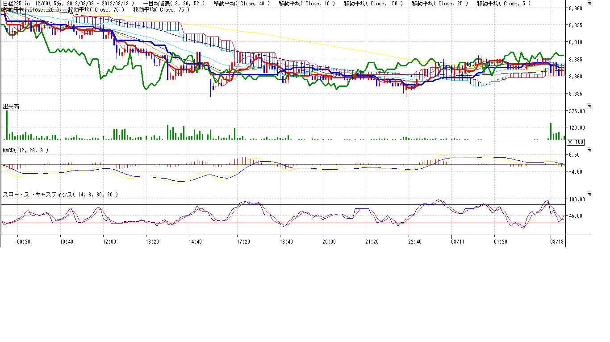The height and width of the screenshot is (342, 610).
Task: Open the volume (出来高) panel dropdown arrow
Action: tap(589, 106)
